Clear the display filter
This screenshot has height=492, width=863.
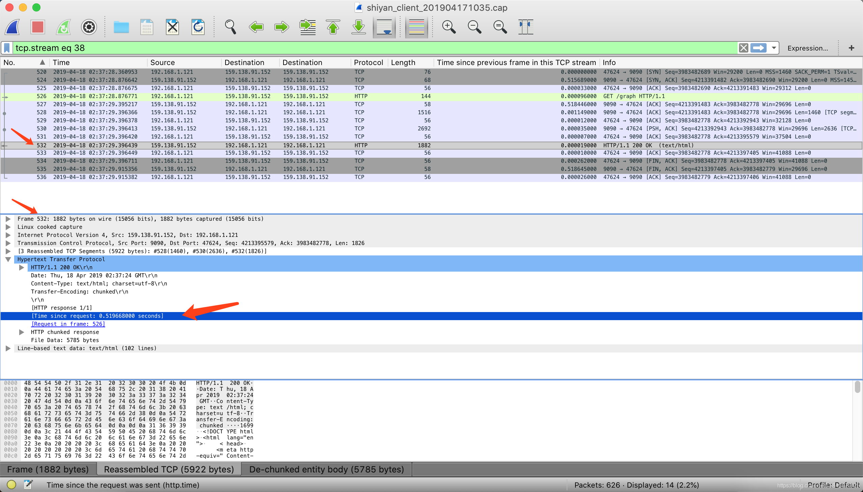743,48
